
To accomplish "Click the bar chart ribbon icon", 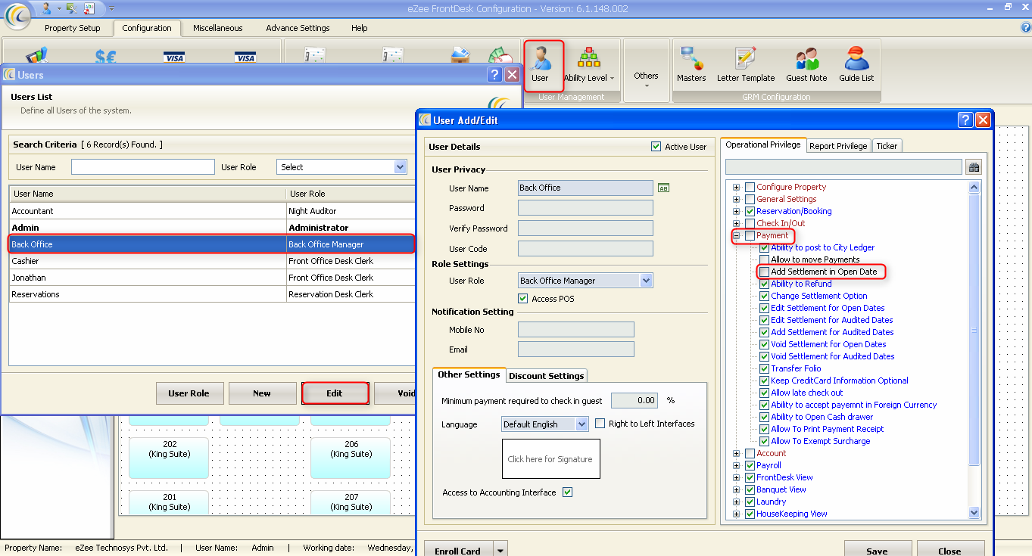I will coord(36,57).
